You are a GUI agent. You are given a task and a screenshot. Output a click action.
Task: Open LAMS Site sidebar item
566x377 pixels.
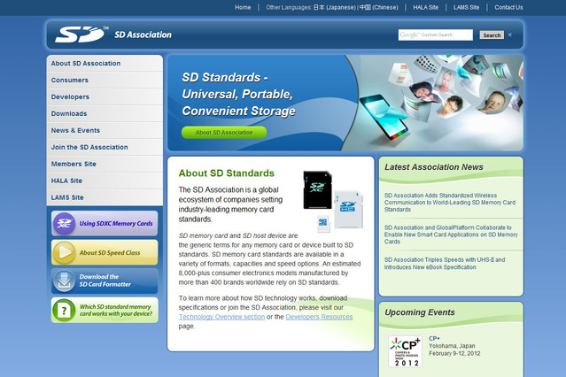105,197
